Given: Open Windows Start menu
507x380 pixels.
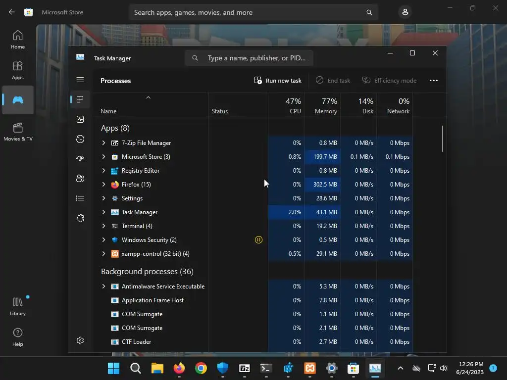Looking at the screenshot, I should pos(113,368).
